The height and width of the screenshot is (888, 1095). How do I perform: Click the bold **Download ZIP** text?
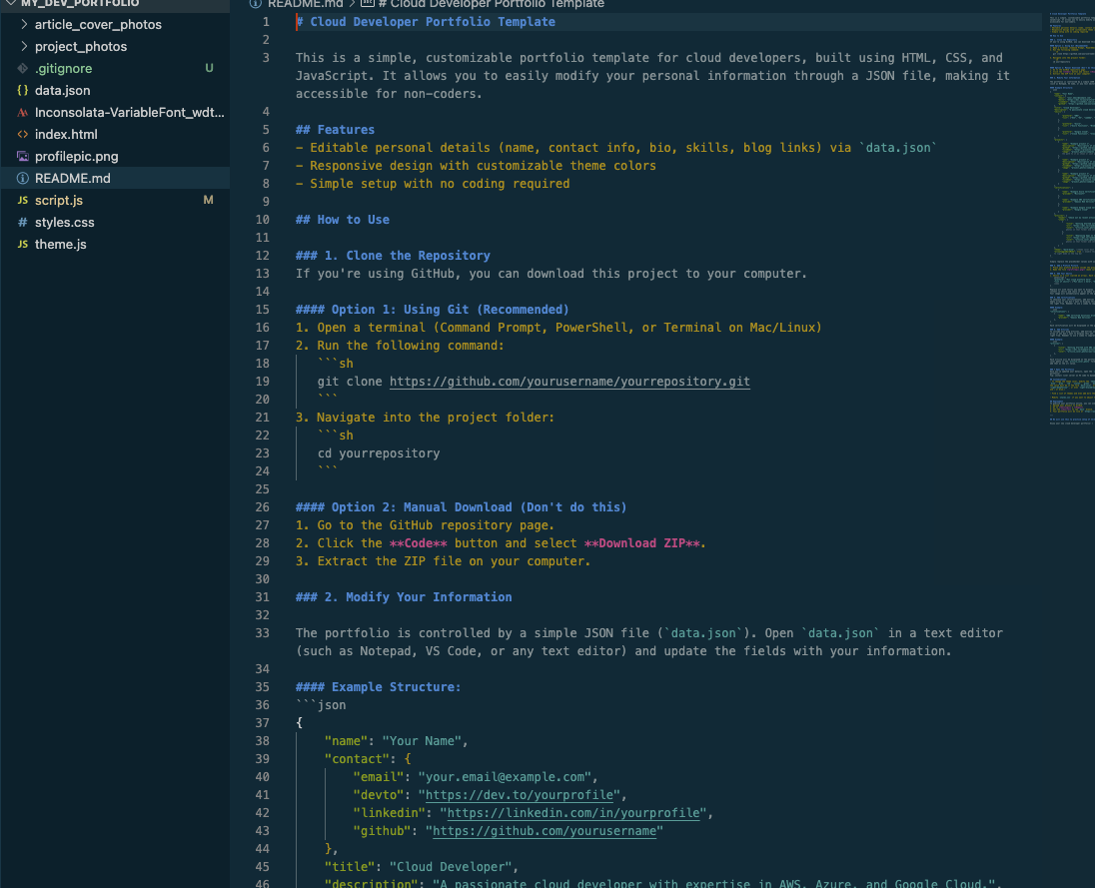point(641,543)
